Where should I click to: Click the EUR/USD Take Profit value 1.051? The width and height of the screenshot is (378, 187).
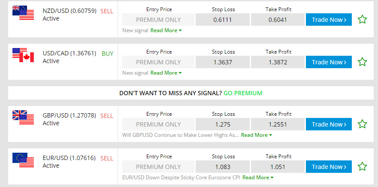pos(278,166)
